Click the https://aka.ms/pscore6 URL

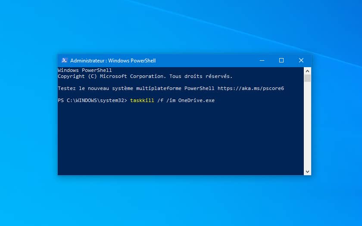[251, 88]
